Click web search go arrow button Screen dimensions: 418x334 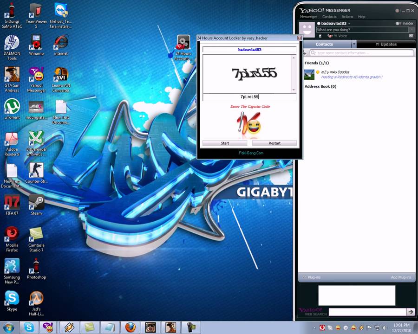[411, 312]
